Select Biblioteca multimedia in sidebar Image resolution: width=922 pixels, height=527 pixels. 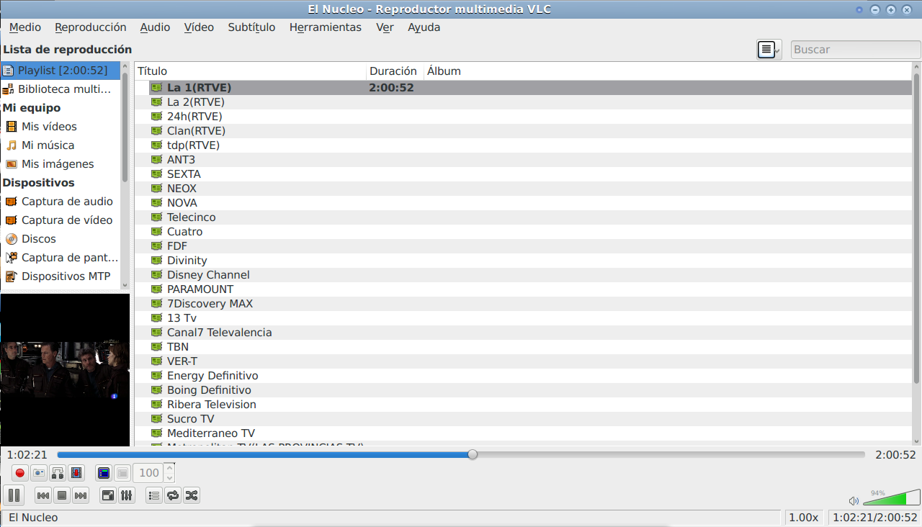tap(61, 89)
